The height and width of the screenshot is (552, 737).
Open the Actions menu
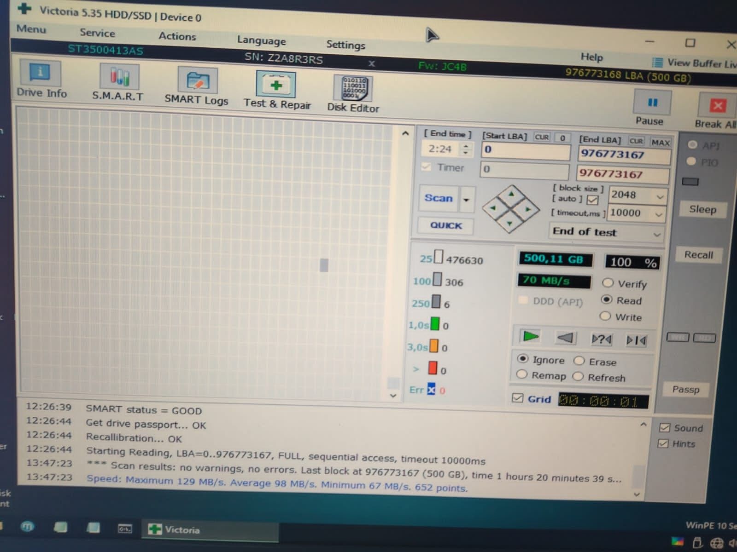point(177,36)
